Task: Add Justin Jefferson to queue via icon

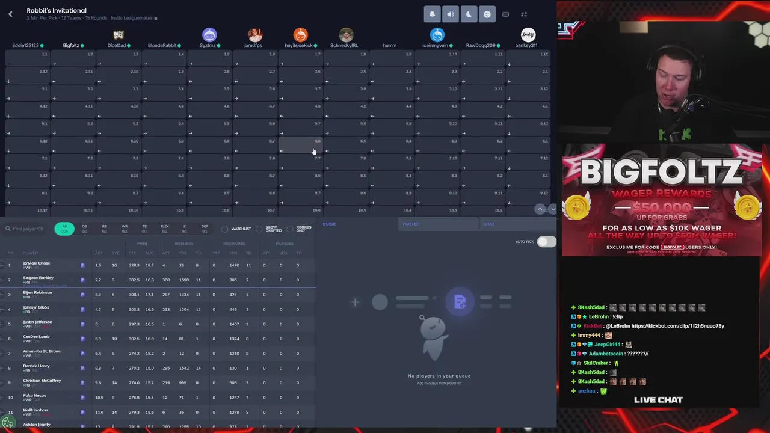Action: tap(82, 324)
